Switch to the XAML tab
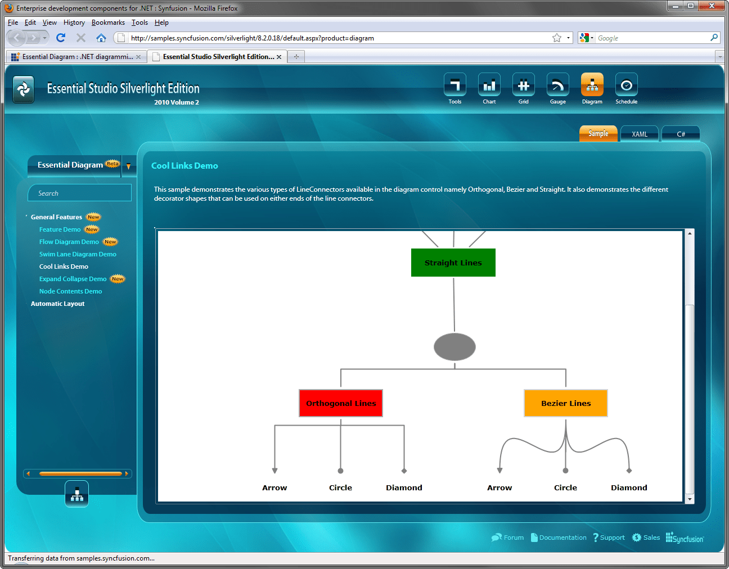This screenshot has height=569, width=729. click(x=639, y=134)
